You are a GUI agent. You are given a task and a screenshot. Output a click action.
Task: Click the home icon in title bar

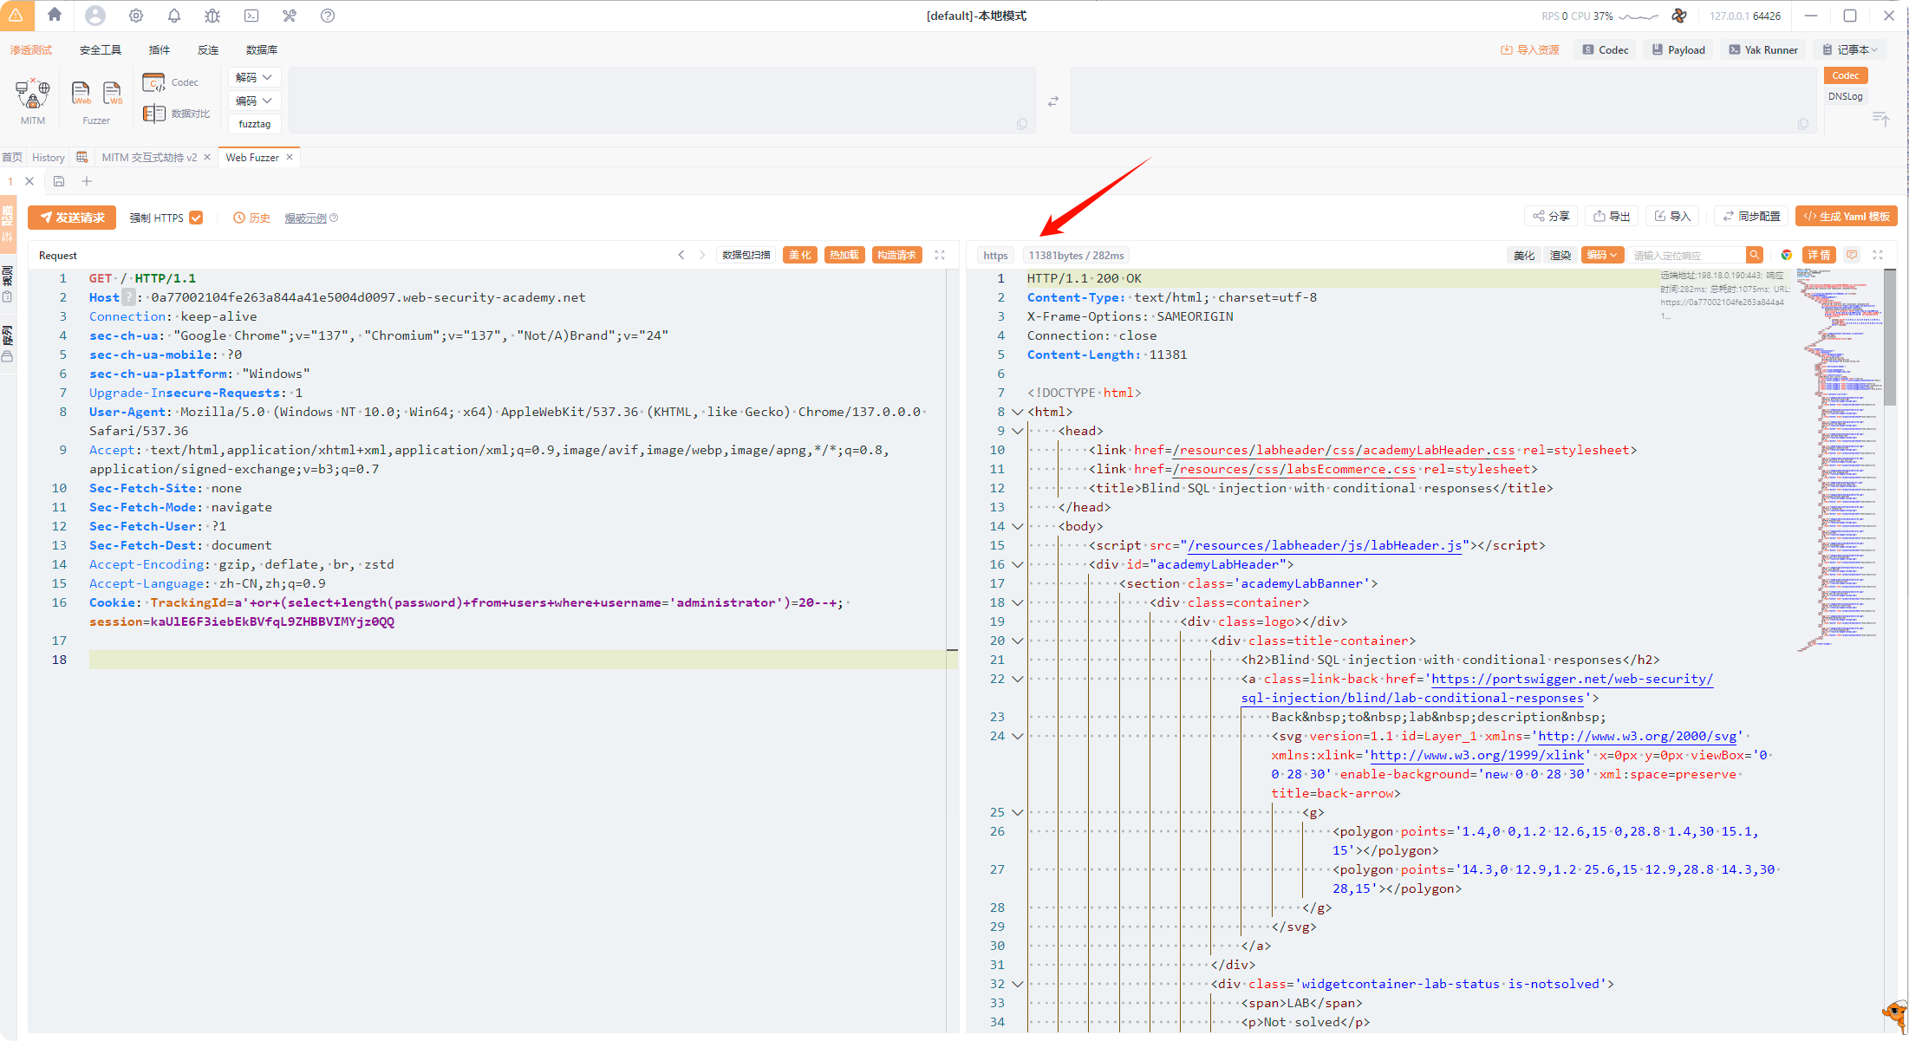55,15
